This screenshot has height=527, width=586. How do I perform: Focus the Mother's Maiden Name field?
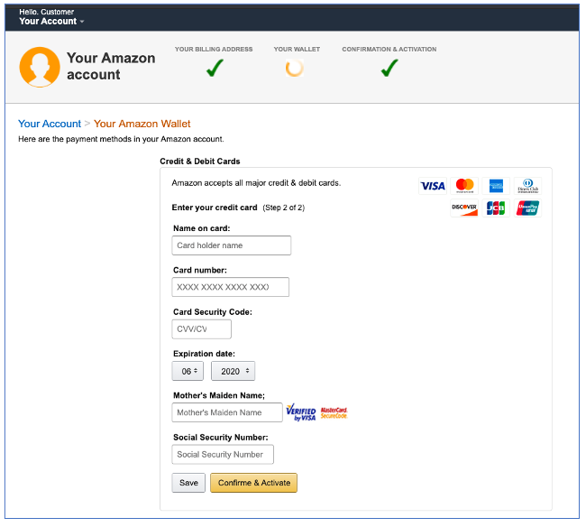[x=227, y=412]
